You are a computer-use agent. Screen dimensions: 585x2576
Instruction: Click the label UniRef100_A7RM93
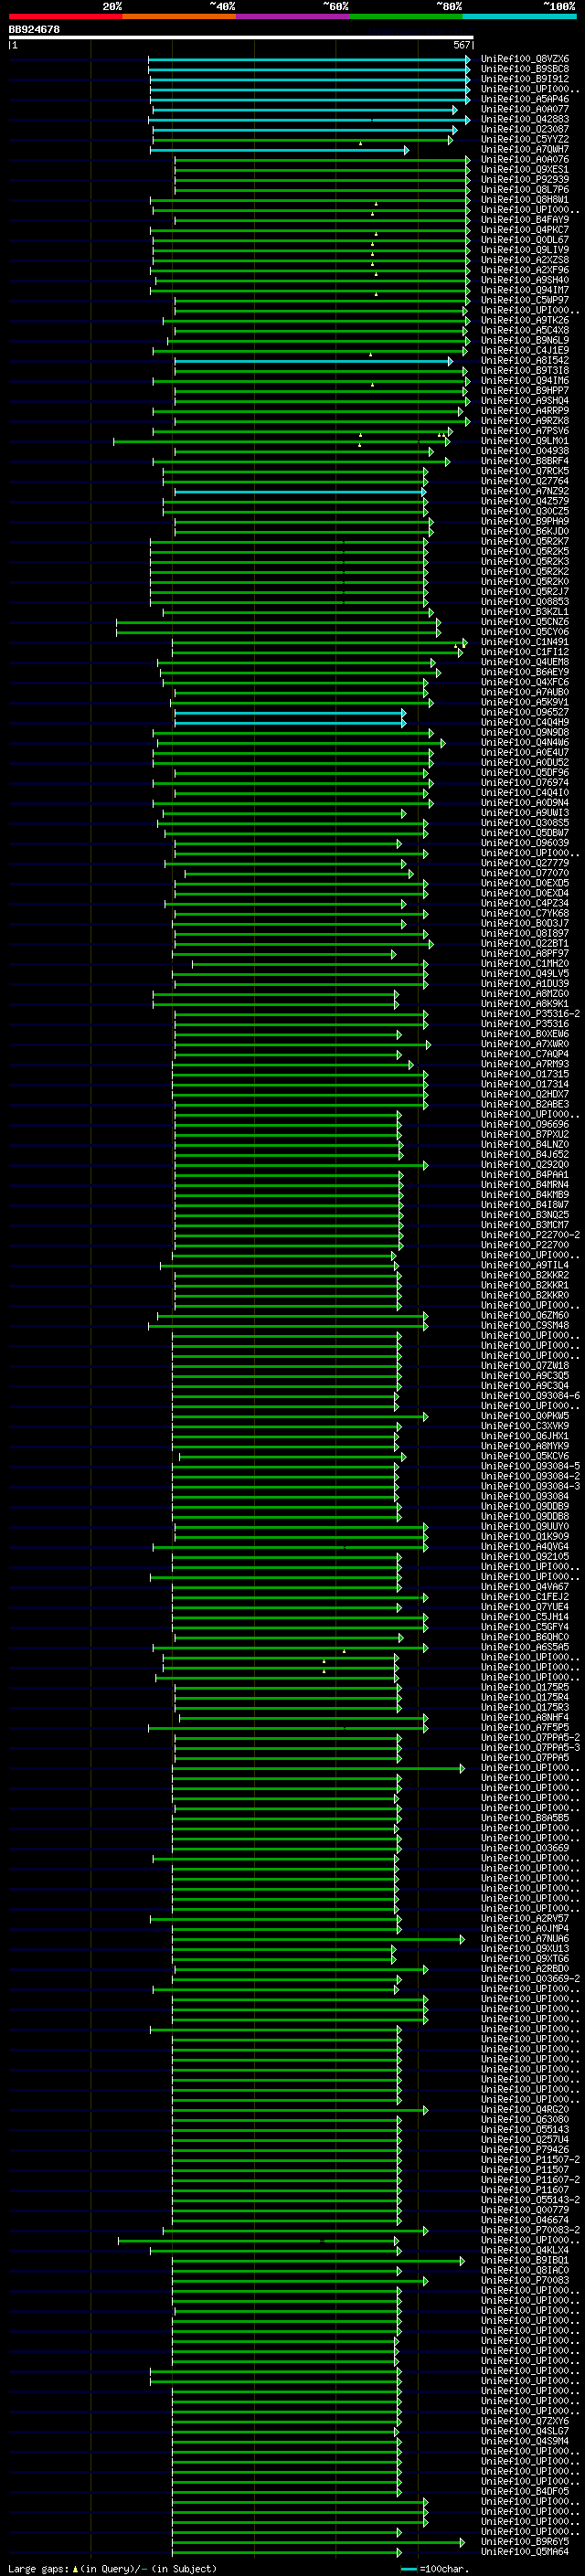[x=525, y=1064]
